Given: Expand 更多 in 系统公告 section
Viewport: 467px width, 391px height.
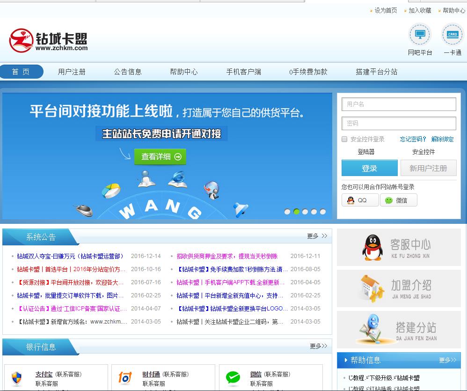Looking at the screenshot, I should tap(317, 236).
